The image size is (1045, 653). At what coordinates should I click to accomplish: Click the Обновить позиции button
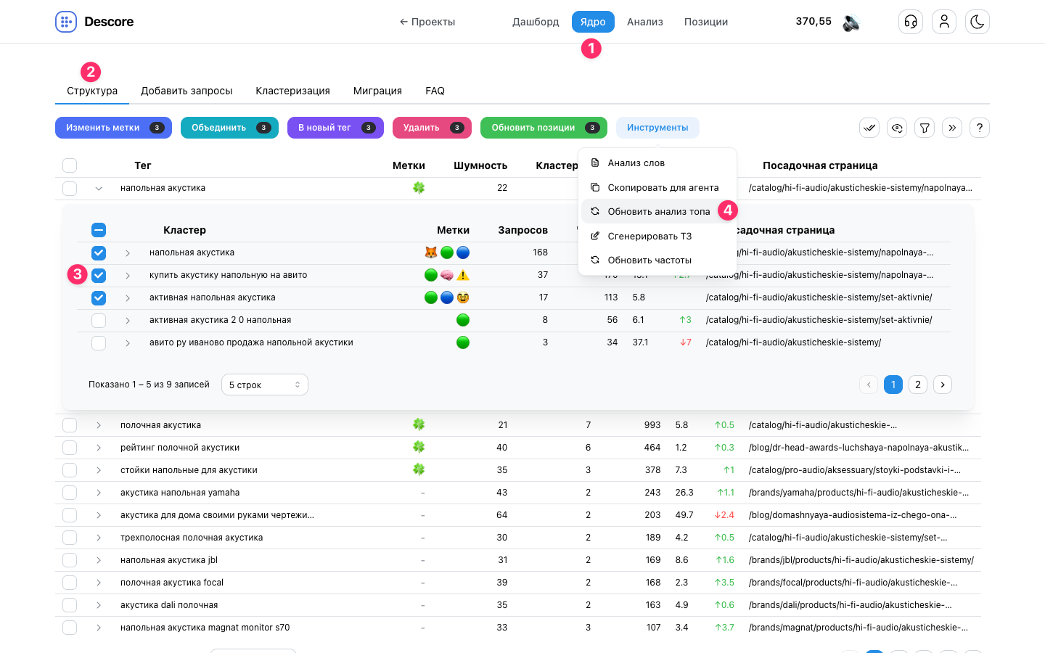coord(544,128)
